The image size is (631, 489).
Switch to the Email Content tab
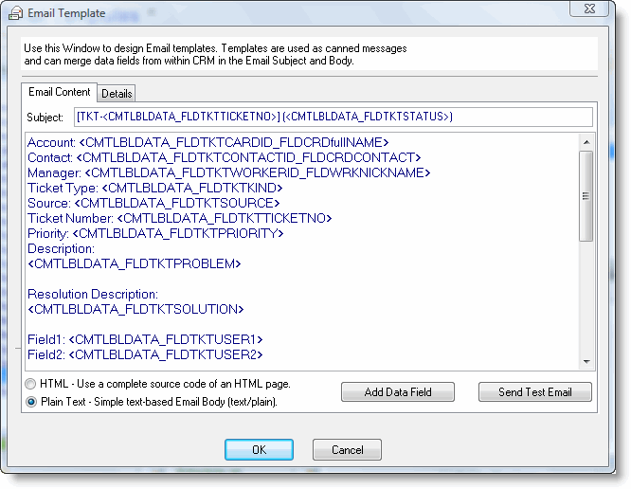tap(60, 92)
